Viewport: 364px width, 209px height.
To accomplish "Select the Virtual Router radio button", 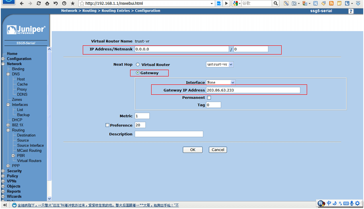I will click(x=138, y=64).
